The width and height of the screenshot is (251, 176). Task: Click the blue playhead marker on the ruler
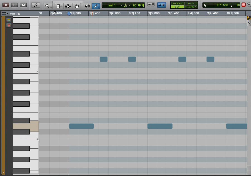[69, 13]
